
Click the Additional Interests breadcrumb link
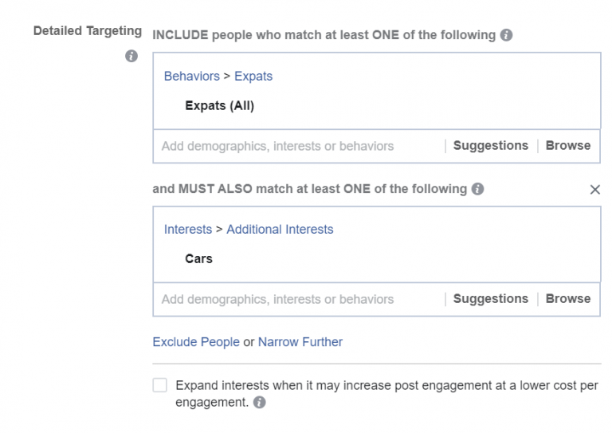click(x=280, y=230)
